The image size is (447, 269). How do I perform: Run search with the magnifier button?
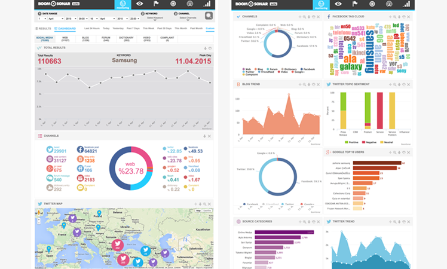pyautogui.click(x=209, y=16)
